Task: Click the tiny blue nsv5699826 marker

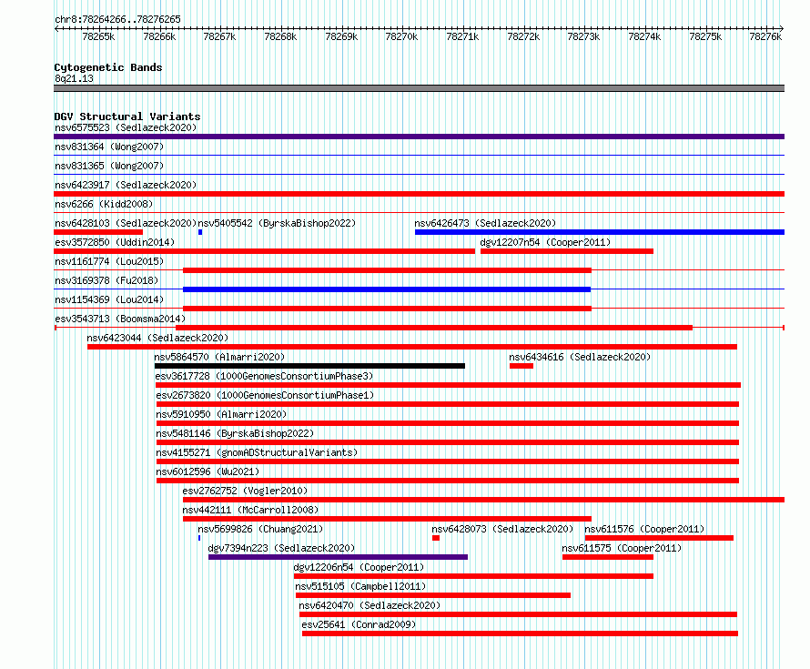Action: [x=199, y=538]
